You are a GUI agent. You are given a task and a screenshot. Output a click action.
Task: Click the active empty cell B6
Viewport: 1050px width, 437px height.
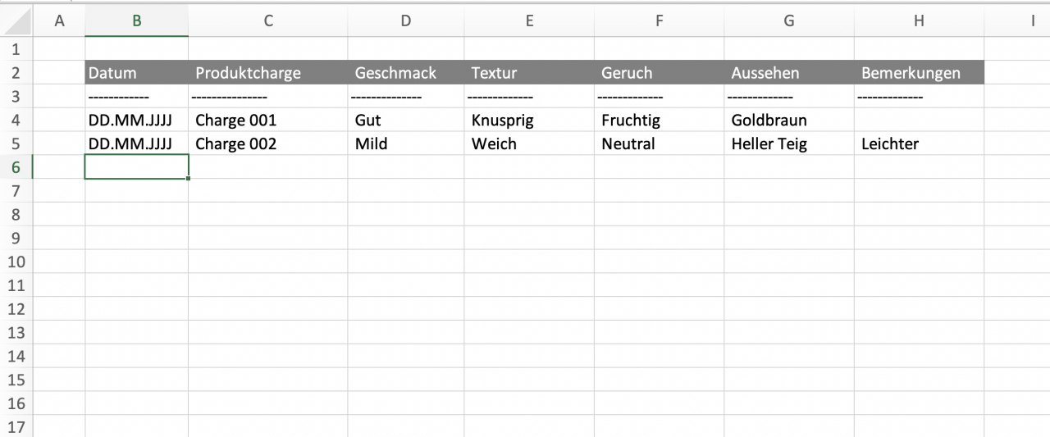[136, 167]
